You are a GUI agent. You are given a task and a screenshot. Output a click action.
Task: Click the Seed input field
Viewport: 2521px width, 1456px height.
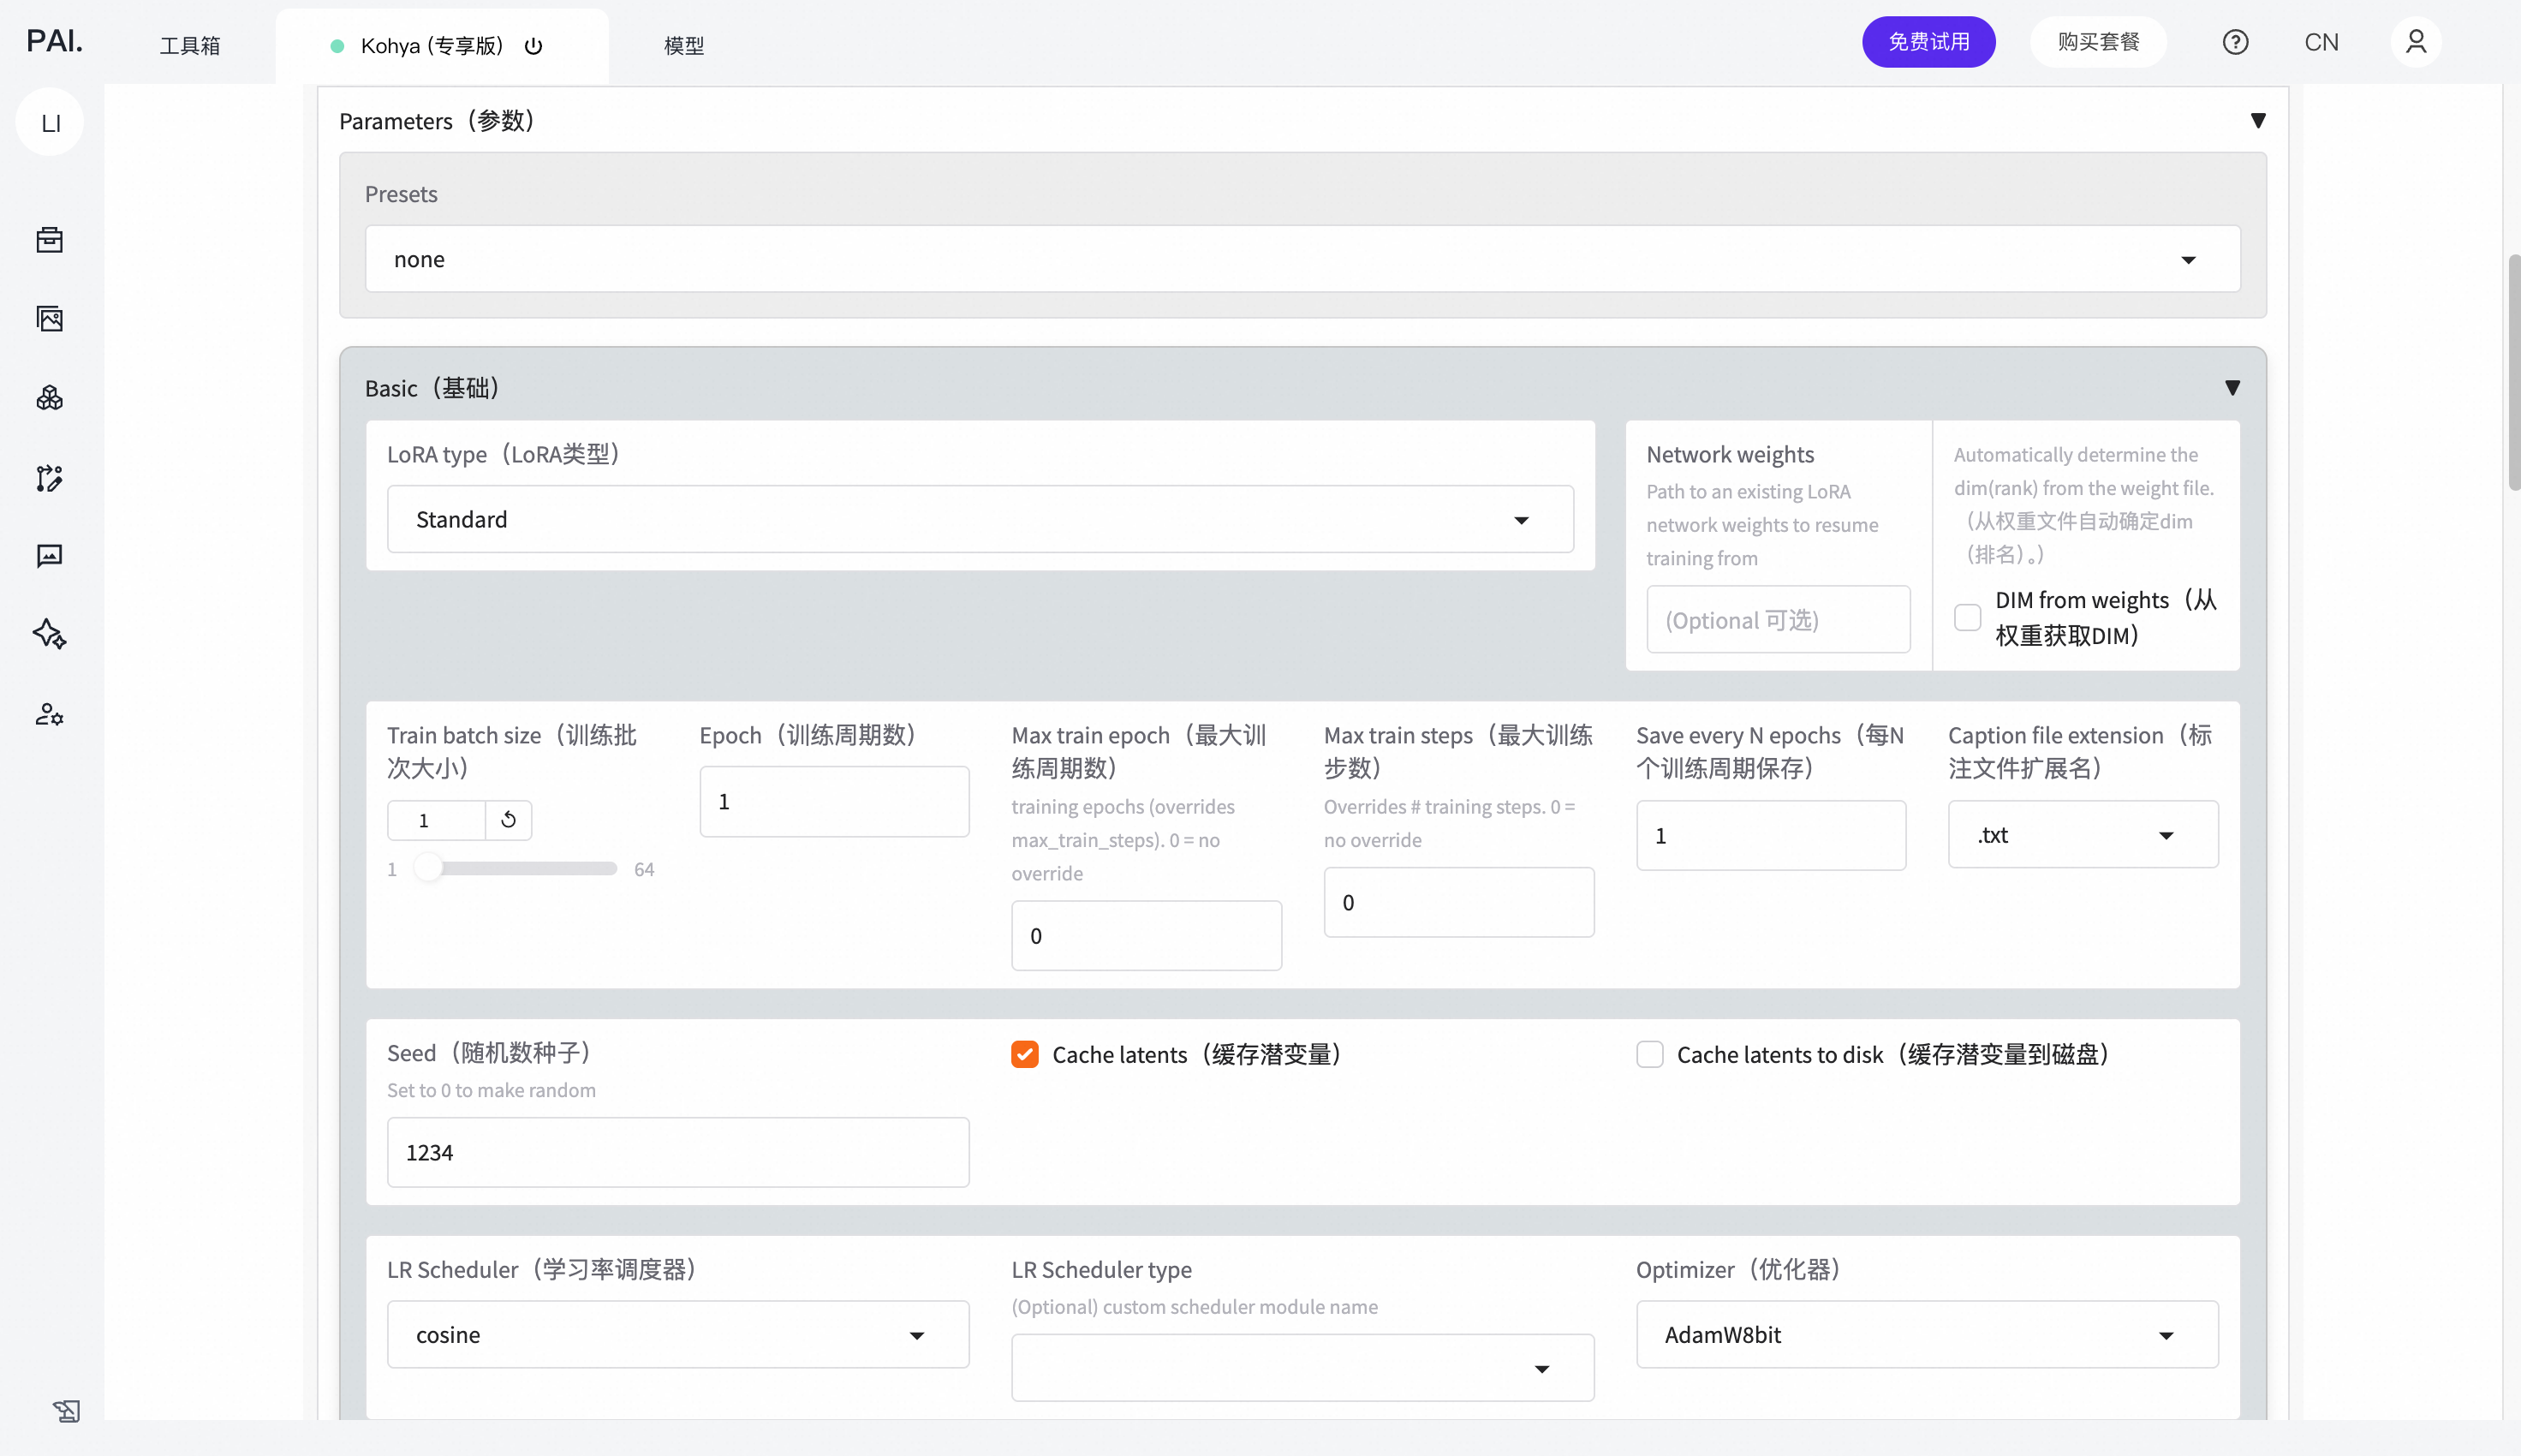click(677, 1152)
